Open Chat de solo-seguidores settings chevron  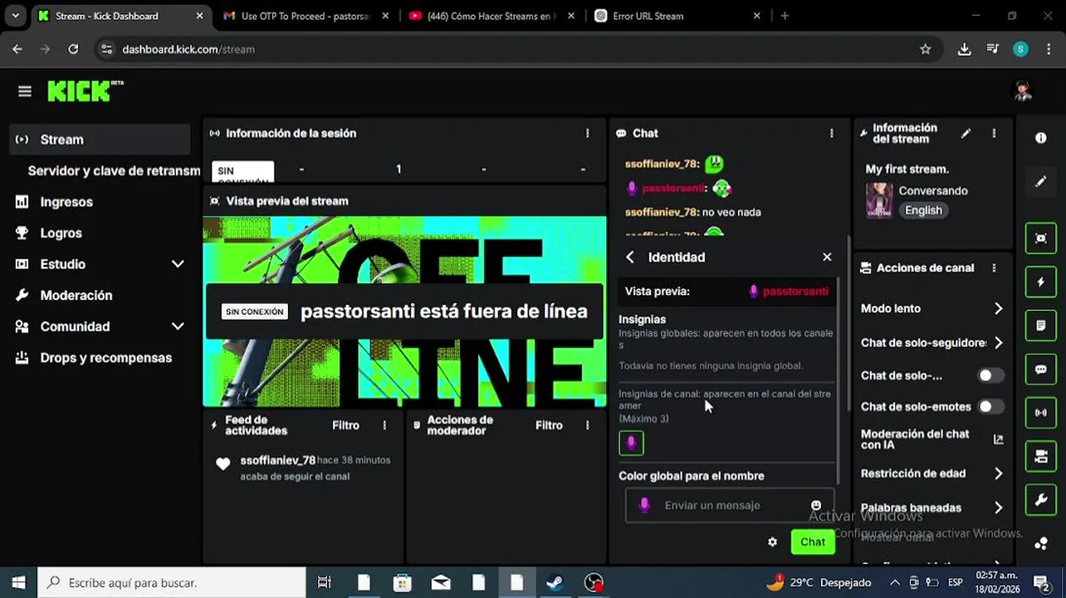[x=998, y=342]
